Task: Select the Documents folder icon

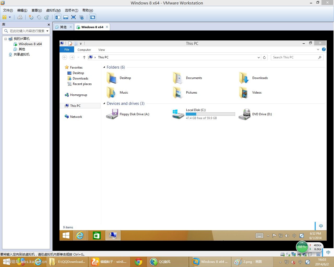Action: click(177, 78)
